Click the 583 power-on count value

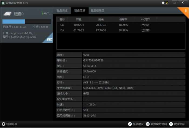86,110
